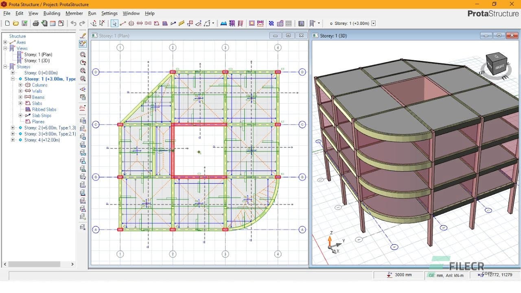Screen dimensions: 521x293
Task: Click the Undo icon
Action: 74,23
